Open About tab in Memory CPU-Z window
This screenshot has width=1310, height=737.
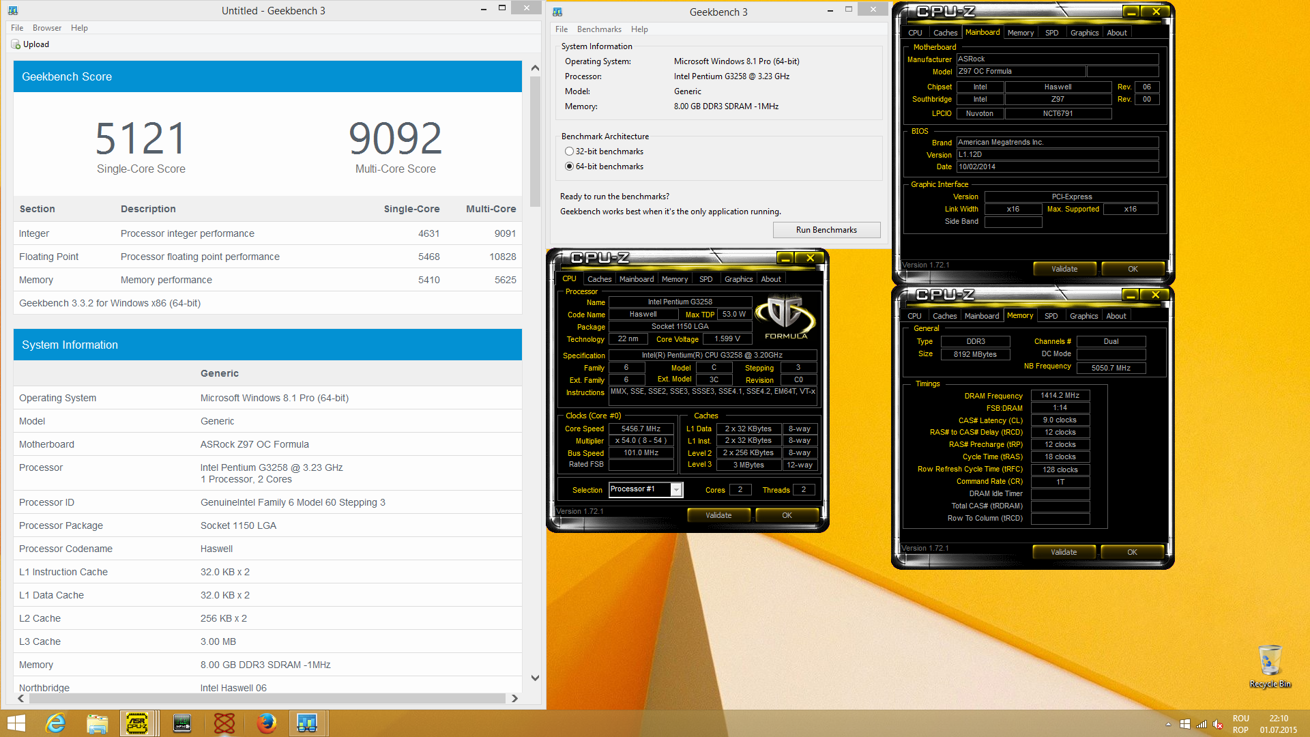click(1116, 316)
